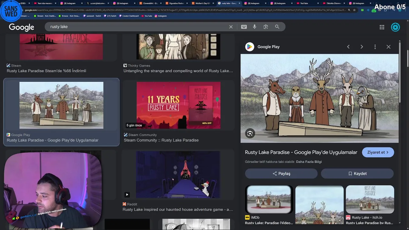This screenshot has height=230, width=409.
Task: Save the image with Kaydet
Action: coord(357,173)
